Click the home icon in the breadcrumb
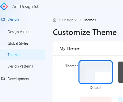This screenshot has width=123, height=102. 54,20
